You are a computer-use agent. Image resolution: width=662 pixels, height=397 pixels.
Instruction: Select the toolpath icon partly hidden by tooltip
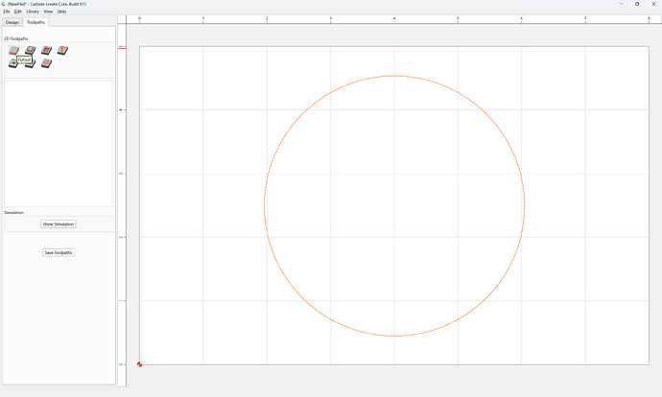click(x=31, y=64)
